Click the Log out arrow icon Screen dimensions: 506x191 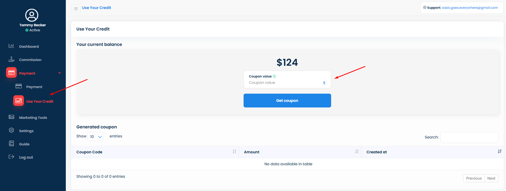coord(11,157)
